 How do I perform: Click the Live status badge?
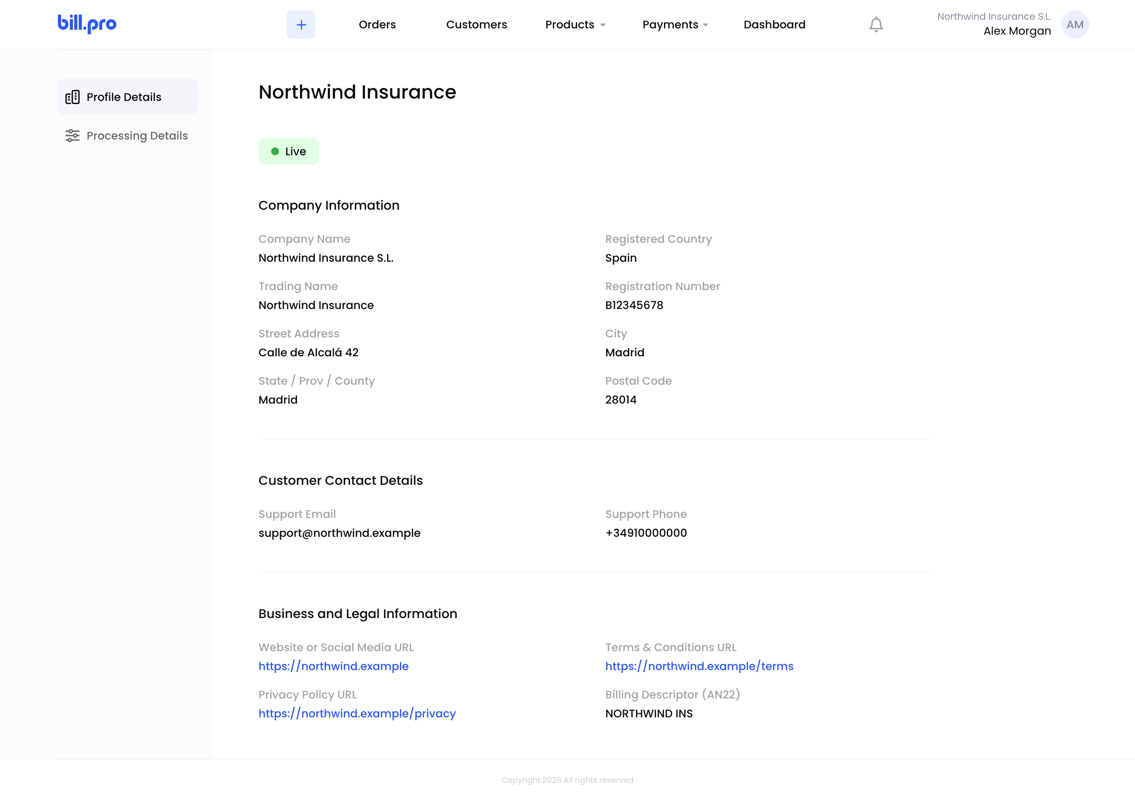coord(289,151)
